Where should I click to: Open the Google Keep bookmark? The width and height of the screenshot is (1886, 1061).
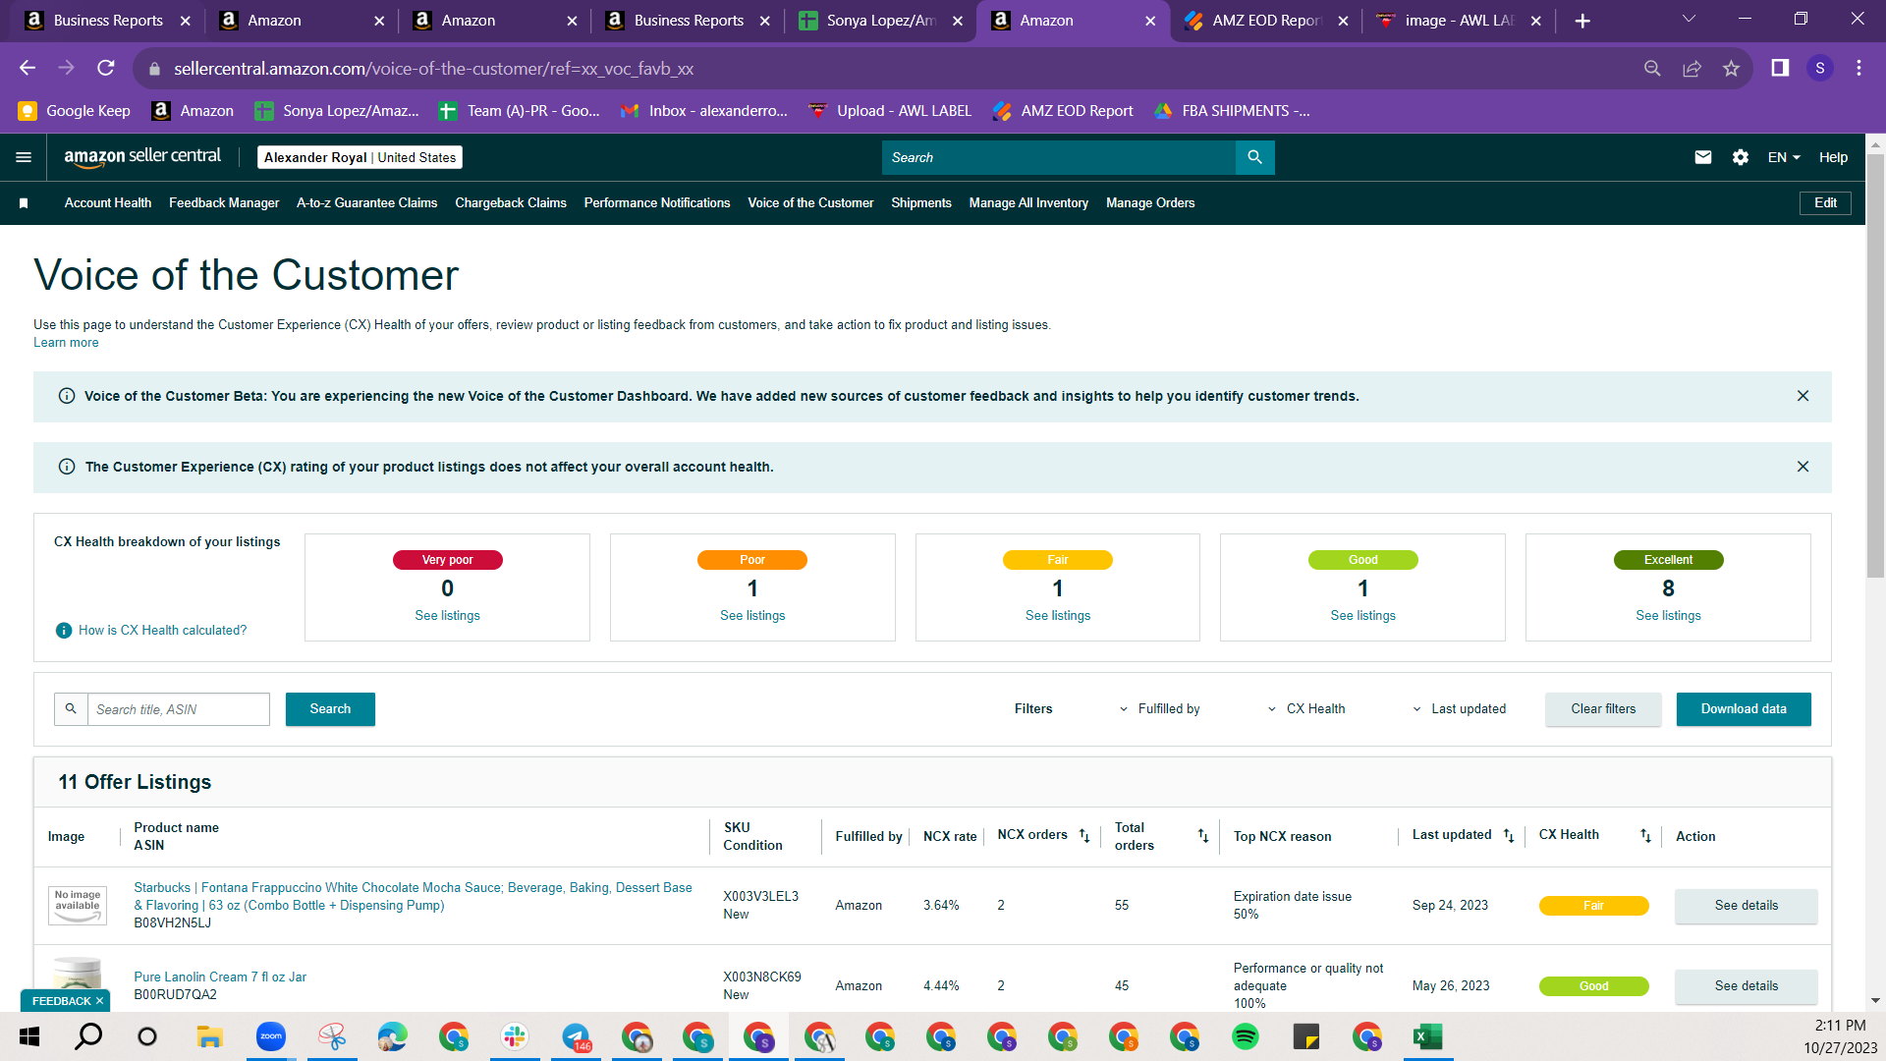pyautogui.click(x=74, y=111)
